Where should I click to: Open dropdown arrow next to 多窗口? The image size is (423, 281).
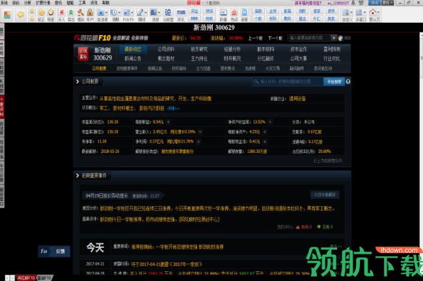point(364,12)
